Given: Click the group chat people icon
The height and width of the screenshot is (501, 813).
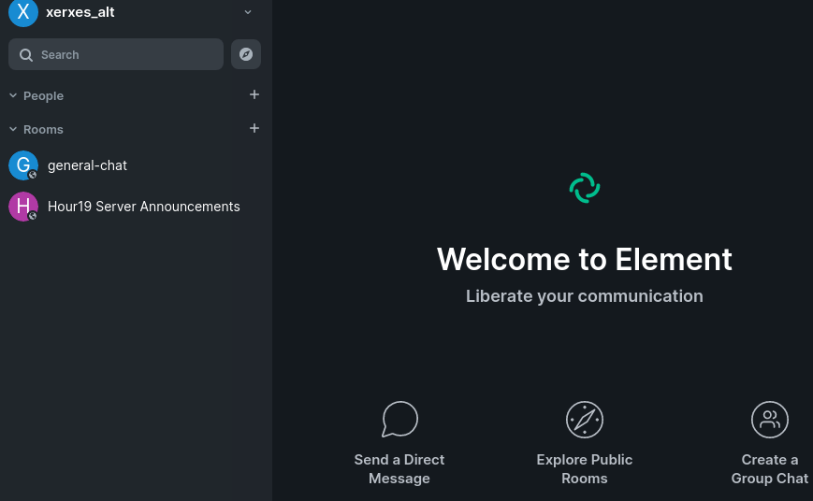Looking at the screenshot, I should click(x=770, y=420).
